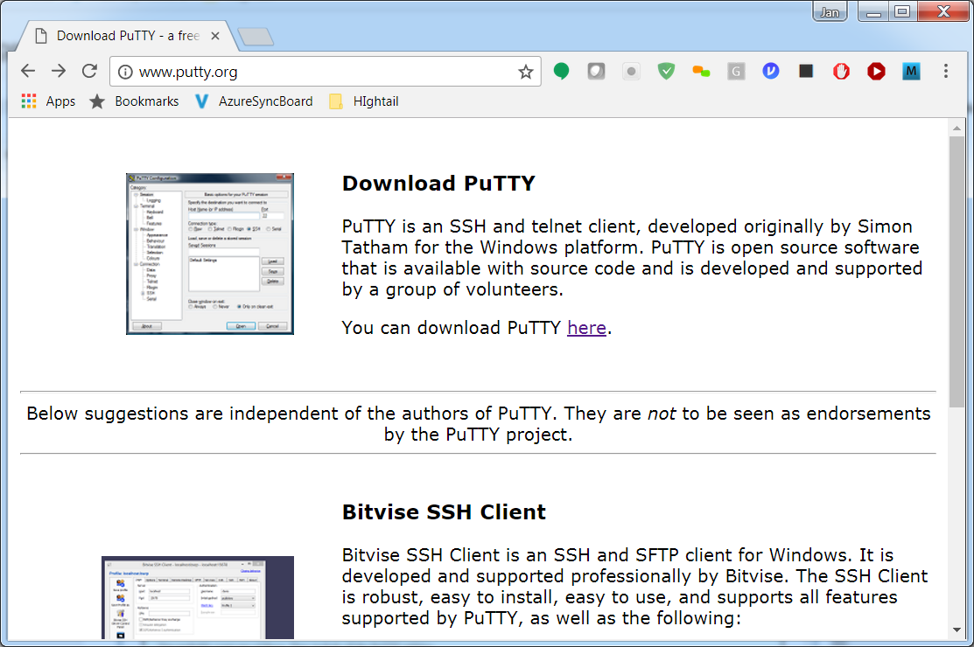Open the orange-green chat bubbles extension
The height and width of the screenshot is (647, 974).
(x=701, y=72)
